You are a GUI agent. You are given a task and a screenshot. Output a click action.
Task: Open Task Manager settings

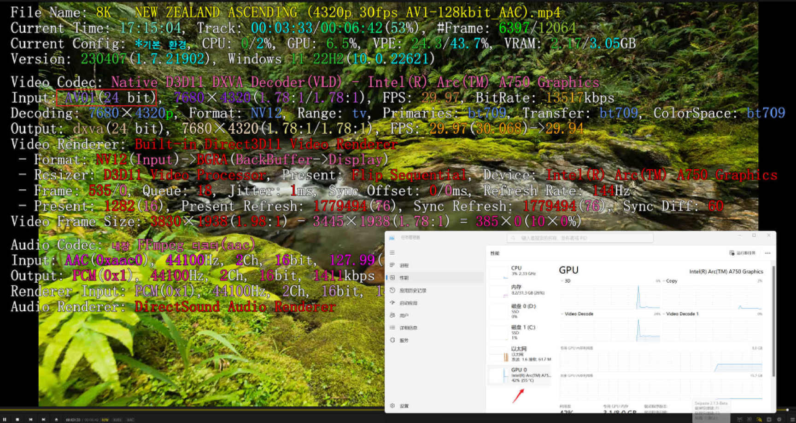(x=435, y=406)
